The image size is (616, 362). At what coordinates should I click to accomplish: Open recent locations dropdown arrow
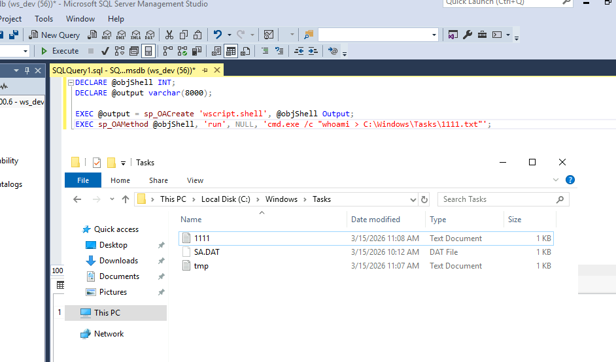(x=112, y=199)
